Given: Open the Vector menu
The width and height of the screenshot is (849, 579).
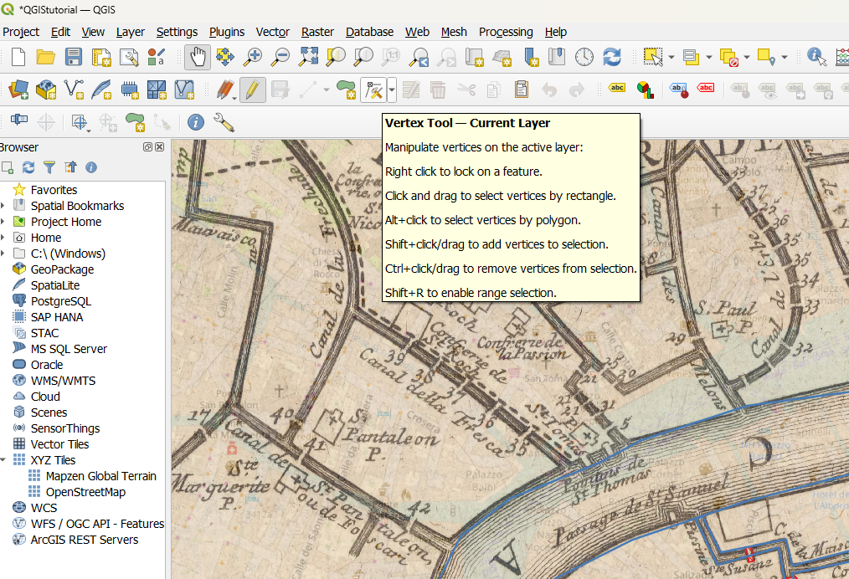Looking at the screenshot, I should 272,32.
